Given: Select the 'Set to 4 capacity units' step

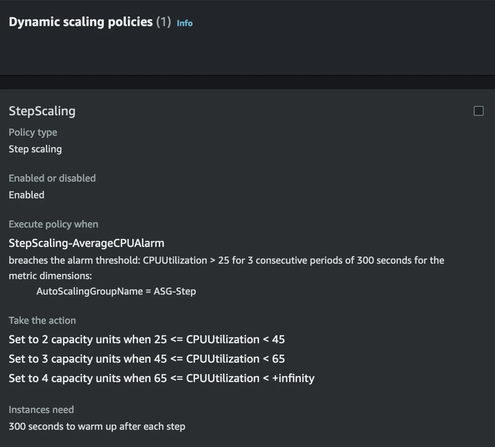Looking at the screenshot, I should coord(161,379).
